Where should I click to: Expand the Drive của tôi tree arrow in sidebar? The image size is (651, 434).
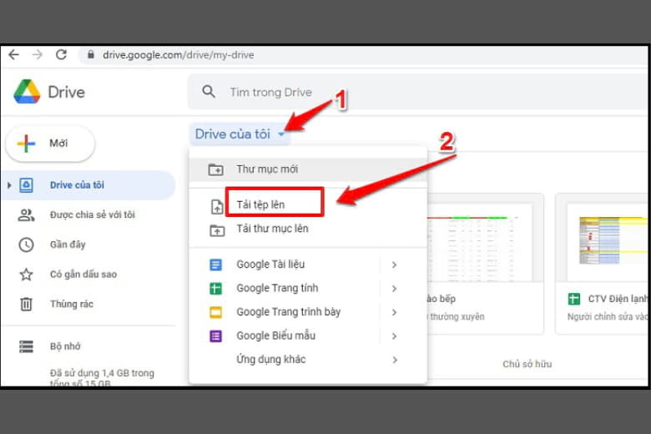(10, 185)
